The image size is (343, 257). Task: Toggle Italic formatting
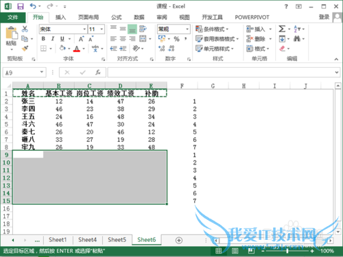click(x=53, y=39)
